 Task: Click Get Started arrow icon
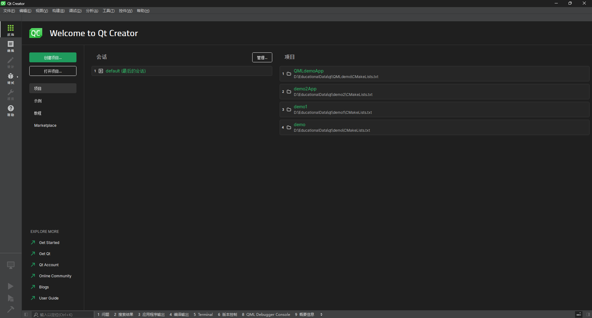tap(33, 242)
